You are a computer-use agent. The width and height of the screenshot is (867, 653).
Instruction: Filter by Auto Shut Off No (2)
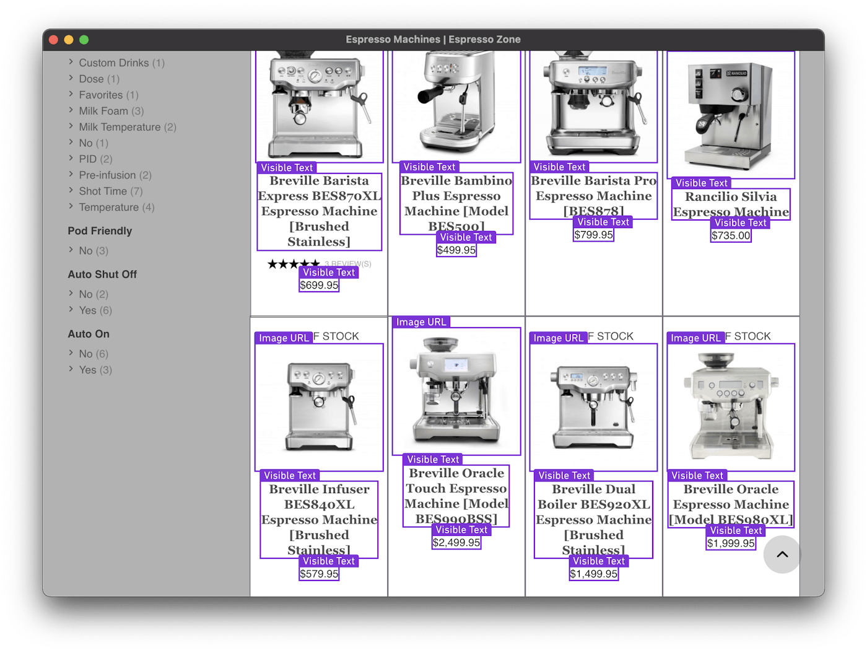point(93,294)
